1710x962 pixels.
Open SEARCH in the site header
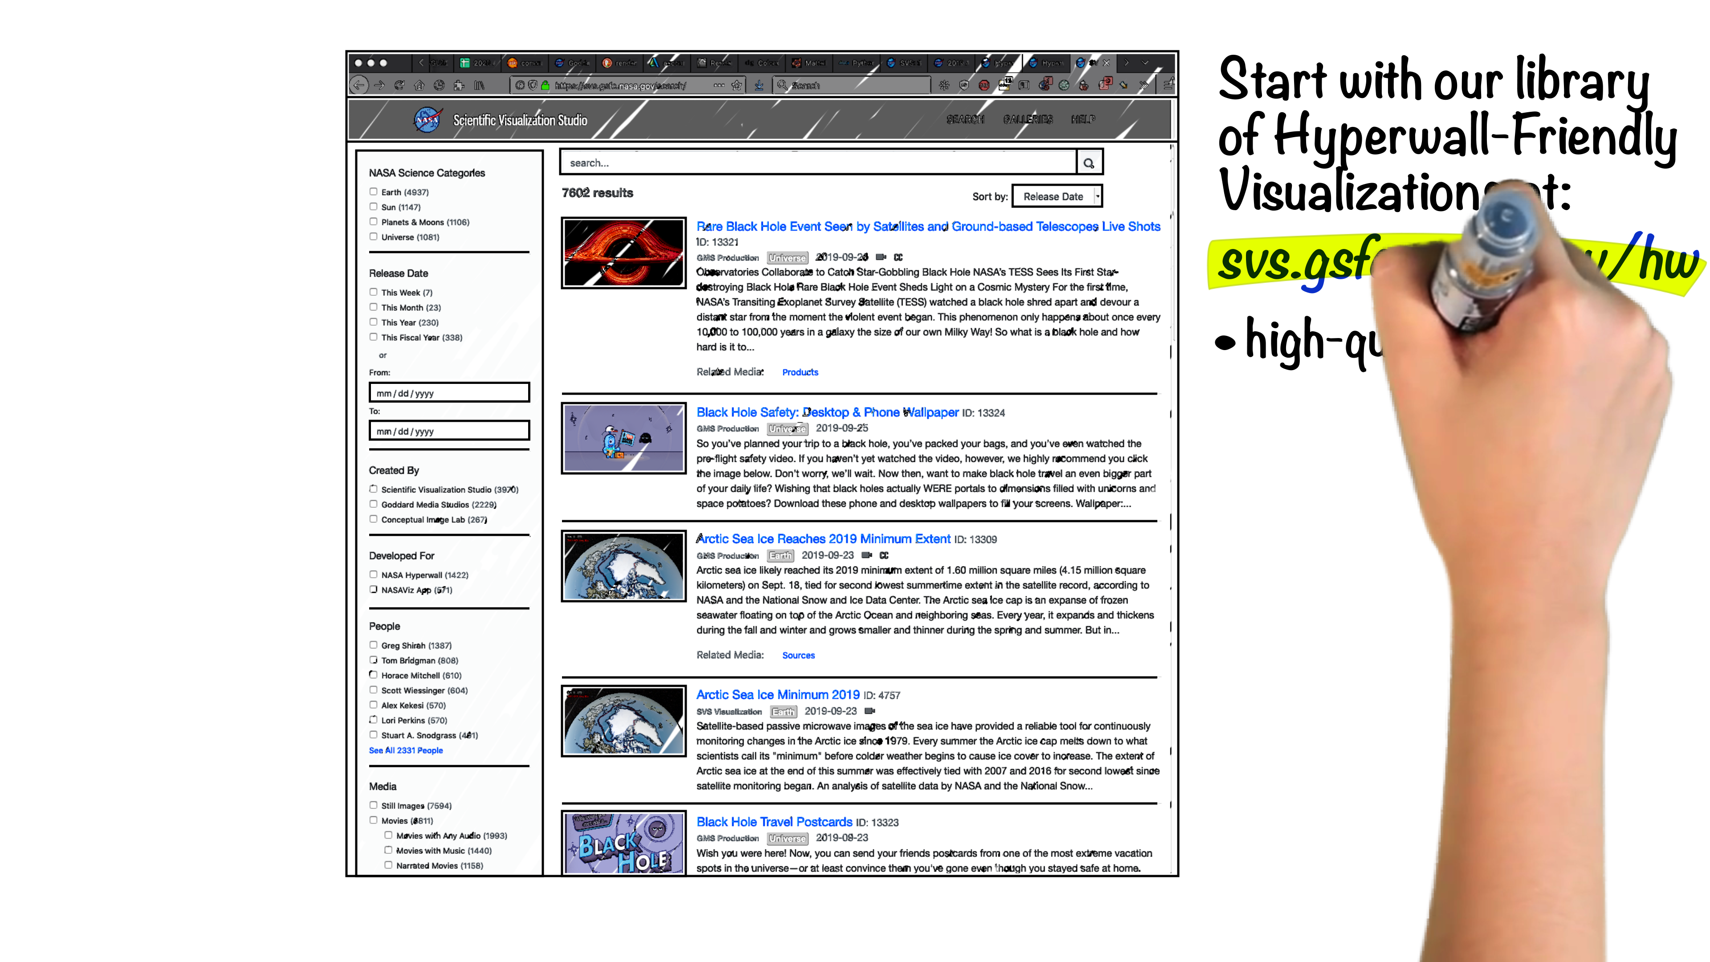click(965, 119)
